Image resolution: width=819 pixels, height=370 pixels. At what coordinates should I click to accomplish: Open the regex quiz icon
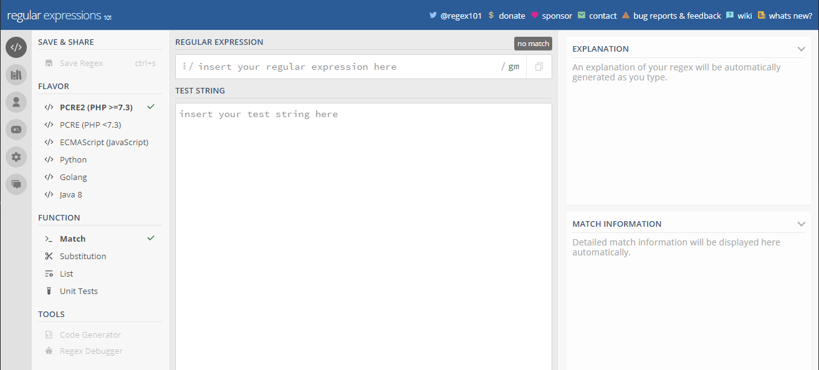(x=16, y=129)
